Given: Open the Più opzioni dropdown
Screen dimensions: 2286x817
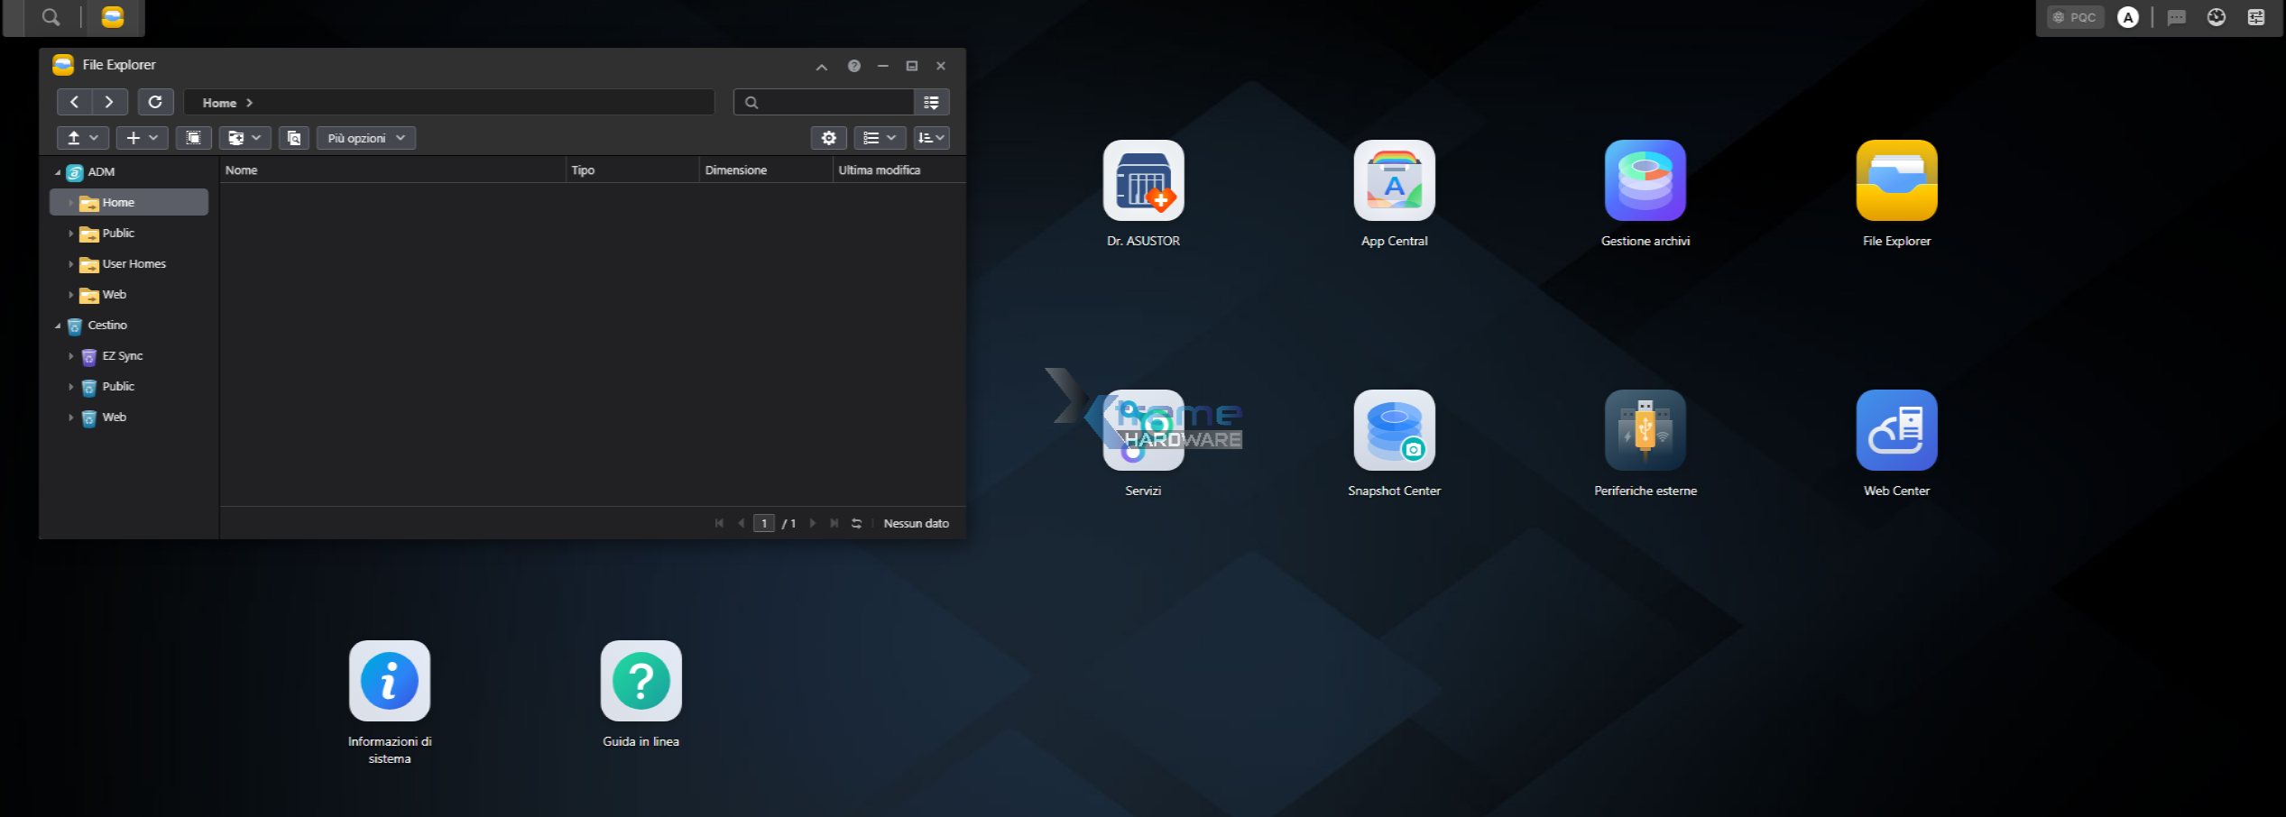Looking at the screenshot, I should tap(366, 138).
